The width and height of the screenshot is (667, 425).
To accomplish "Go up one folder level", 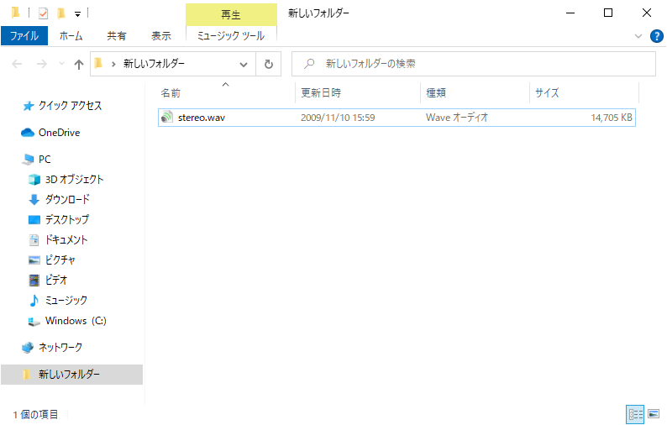I will click(x=79, y=64).
